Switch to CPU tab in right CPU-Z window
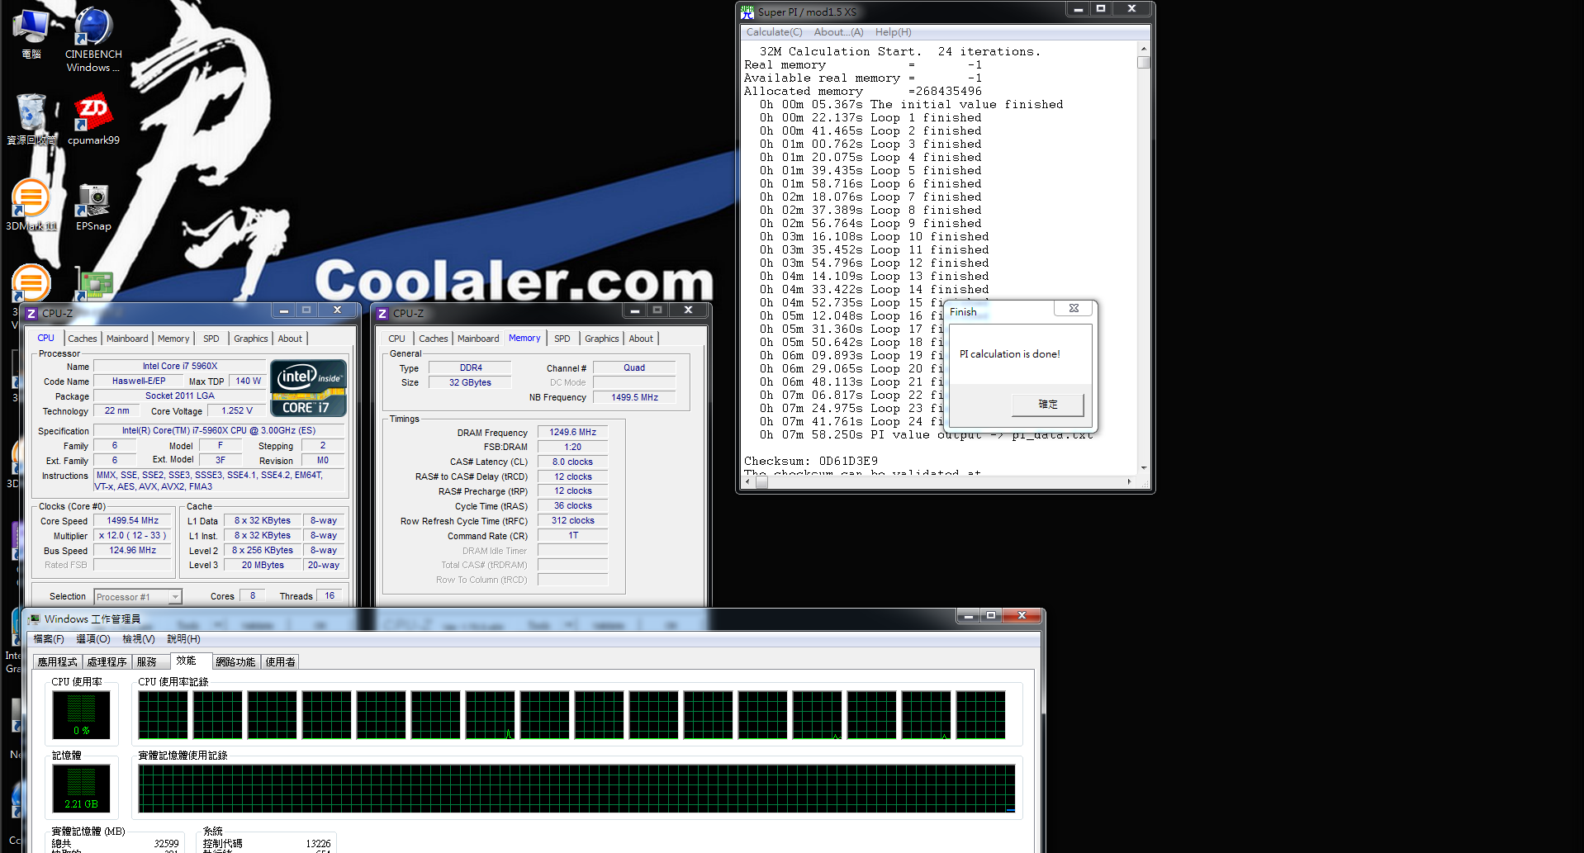Image resolution: width=1584 pixels, height=853 pixels. point(397,339)
